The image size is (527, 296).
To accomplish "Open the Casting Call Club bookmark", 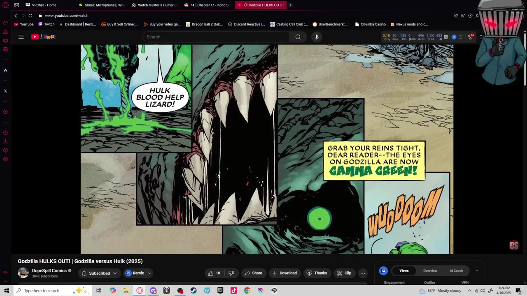I will (289, 24).
